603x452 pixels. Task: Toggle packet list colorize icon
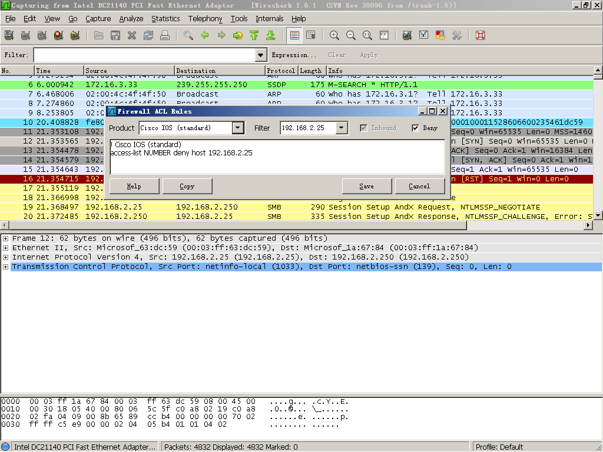pyautogui.click(x=294, y=35)
